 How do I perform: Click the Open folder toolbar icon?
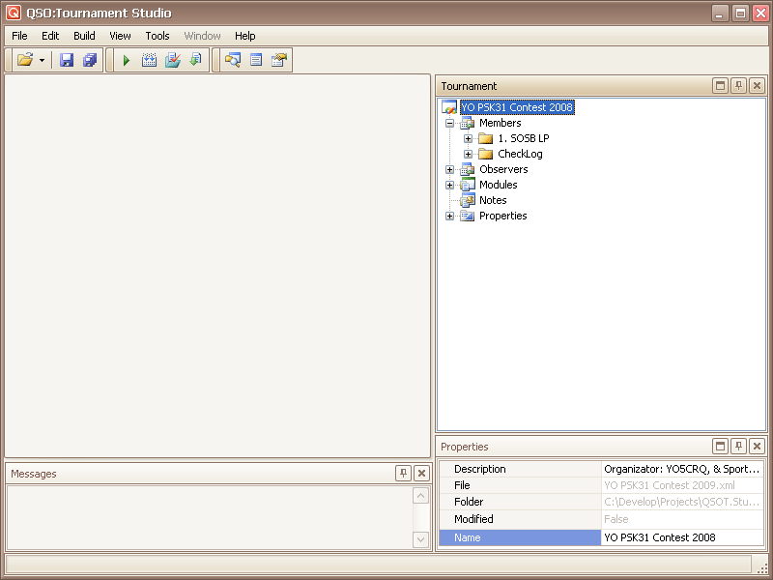click(x=25, y=60)
